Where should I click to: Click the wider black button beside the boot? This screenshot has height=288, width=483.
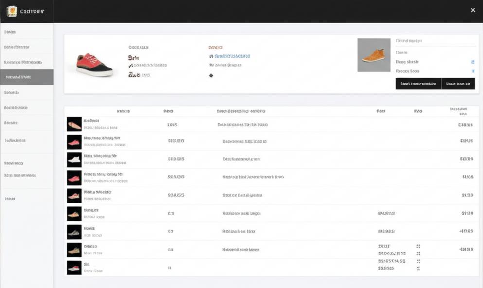coord(418,84)
